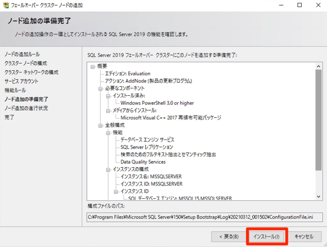Open the 機能ルール step
327x247 pixels.
point(15,90)
